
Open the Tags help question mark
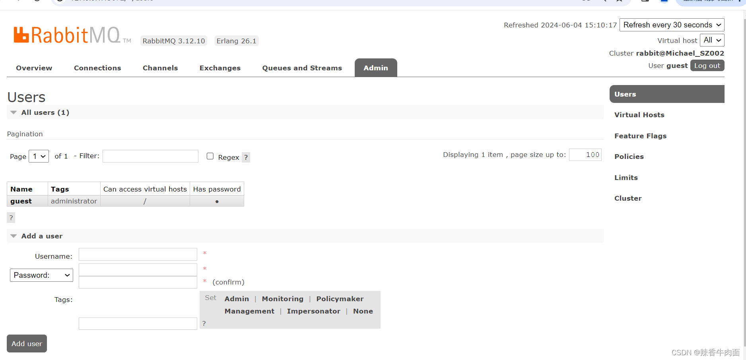[x=204, y=323]
